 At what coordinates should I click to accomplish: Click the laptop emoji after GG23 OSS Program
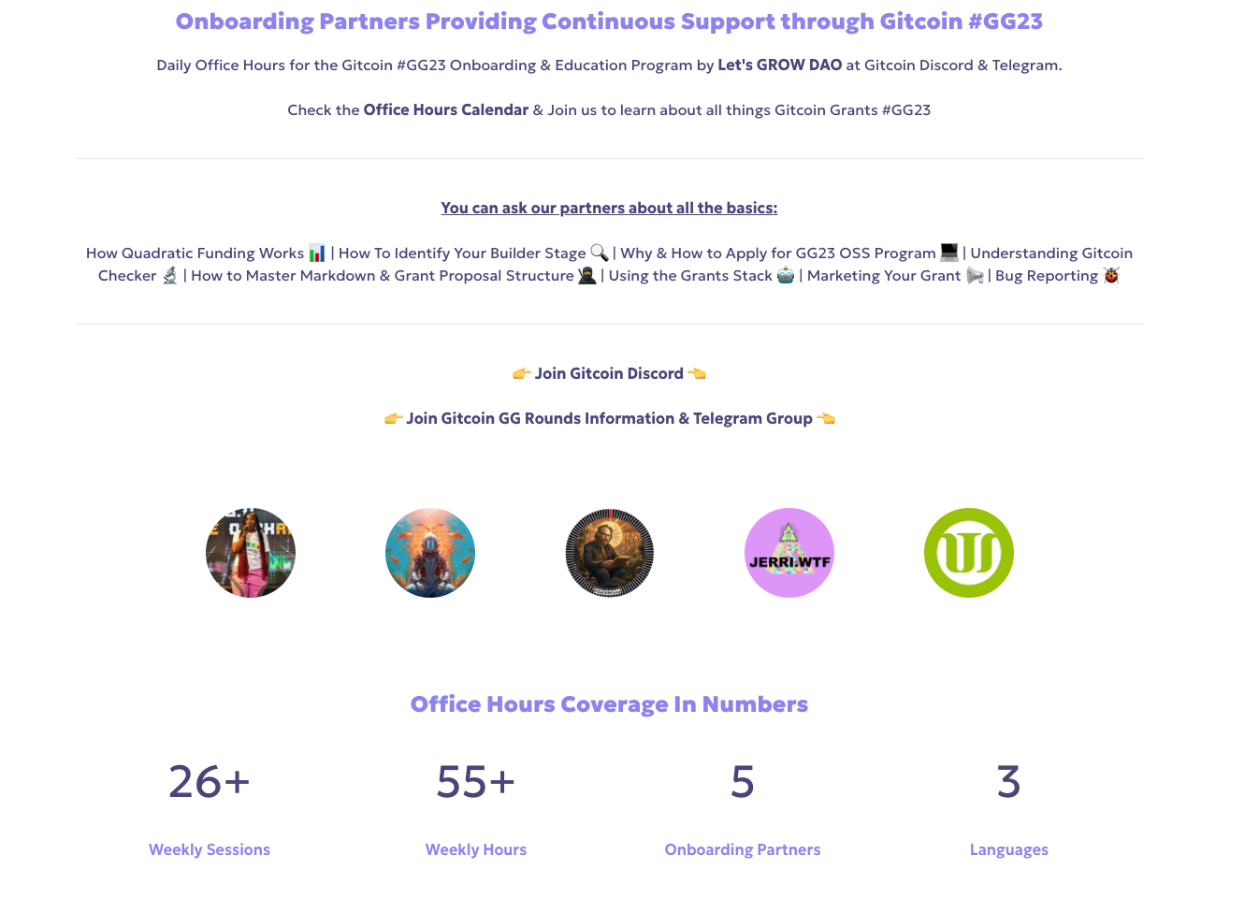(949, 253)
